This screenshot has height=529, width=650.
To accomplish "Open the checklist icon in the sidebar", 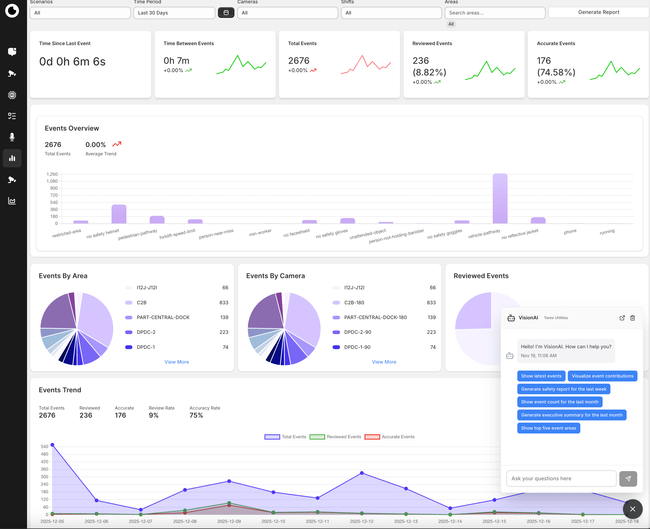I will coord(12,116).
